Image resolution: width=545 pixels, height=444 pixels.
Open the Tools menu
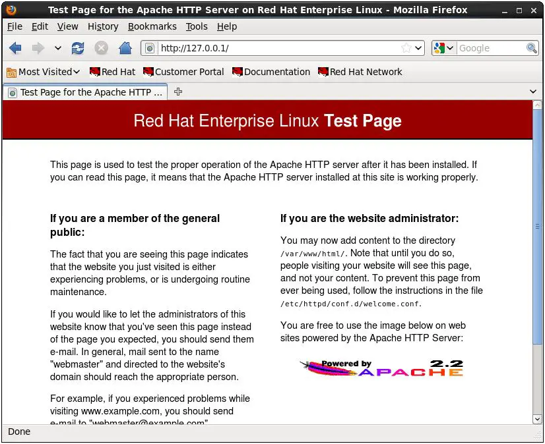pyautogui.click(x=196, y=26)
